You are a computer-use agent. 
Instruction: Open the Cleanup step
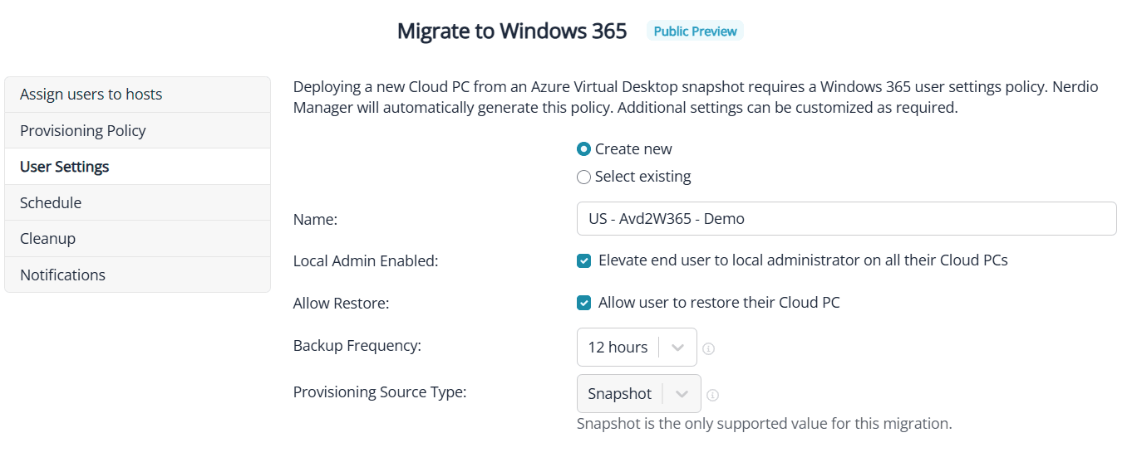(137, 239)
